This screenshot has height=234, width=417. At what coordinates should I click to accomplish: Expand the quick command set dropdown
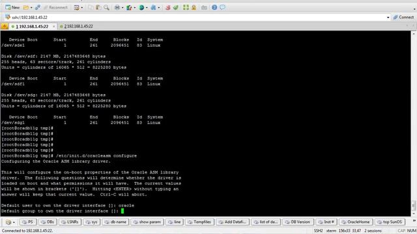[x=14, y=222]
